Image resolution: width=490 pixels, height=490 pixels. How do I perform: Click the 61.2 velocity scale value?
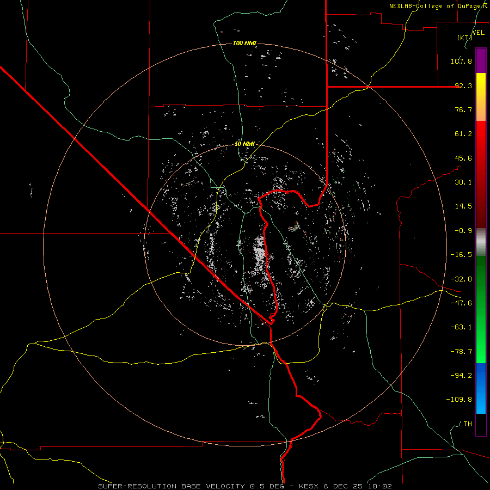tap(463, 134)
